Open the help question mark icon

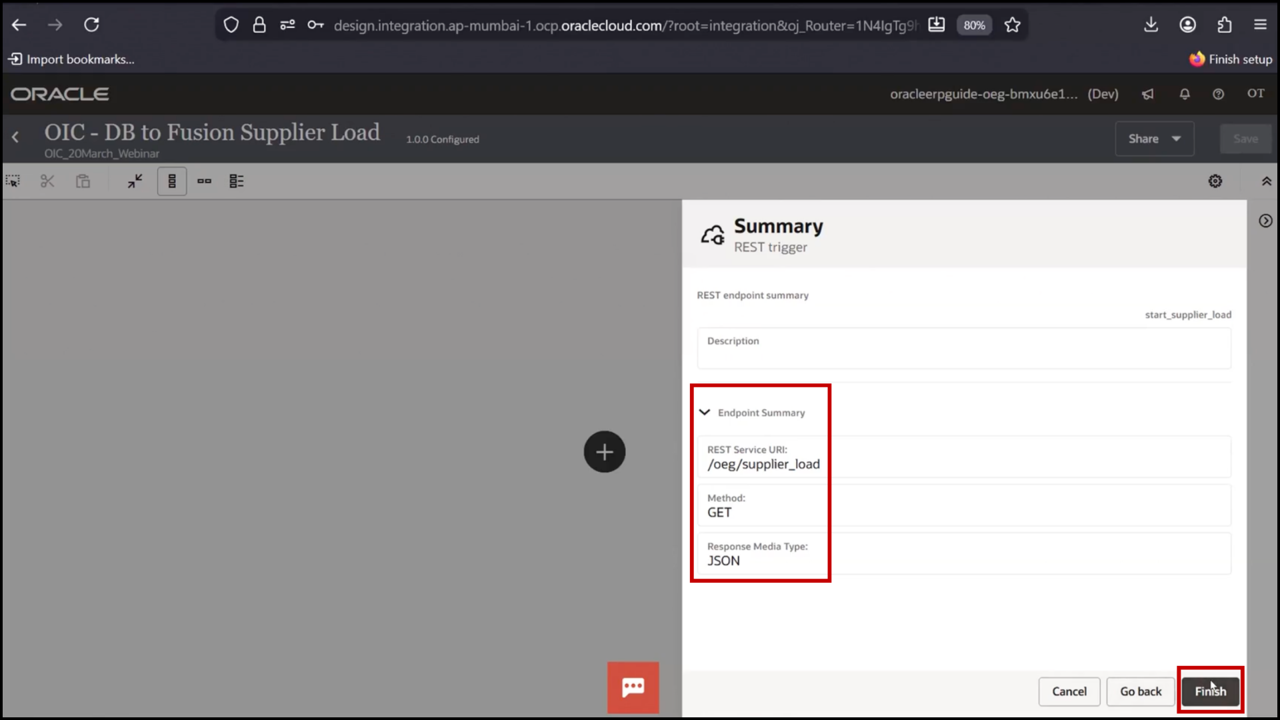pos(1218,94)
